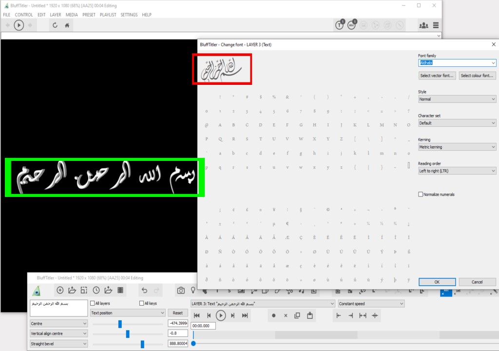
Task: Open the PRESET menu
Action: (89, 15)
